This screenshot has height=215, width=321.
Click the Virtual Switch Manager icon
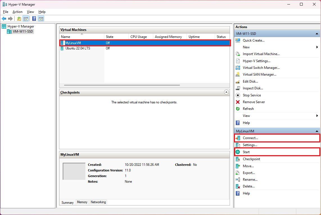pos(238,67)
